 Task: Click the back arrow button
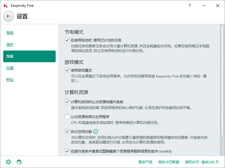point(8,16)
